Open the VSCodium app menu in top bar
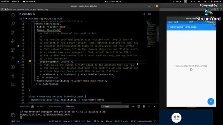The height and width of the screenshot is (125, 223). click(x=29, y=1)
